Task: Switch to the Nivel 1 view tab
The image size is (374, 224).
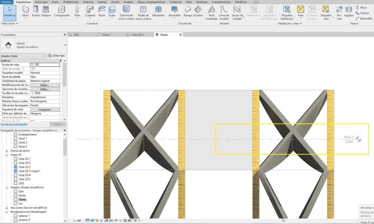Action: tap(107, 35)
